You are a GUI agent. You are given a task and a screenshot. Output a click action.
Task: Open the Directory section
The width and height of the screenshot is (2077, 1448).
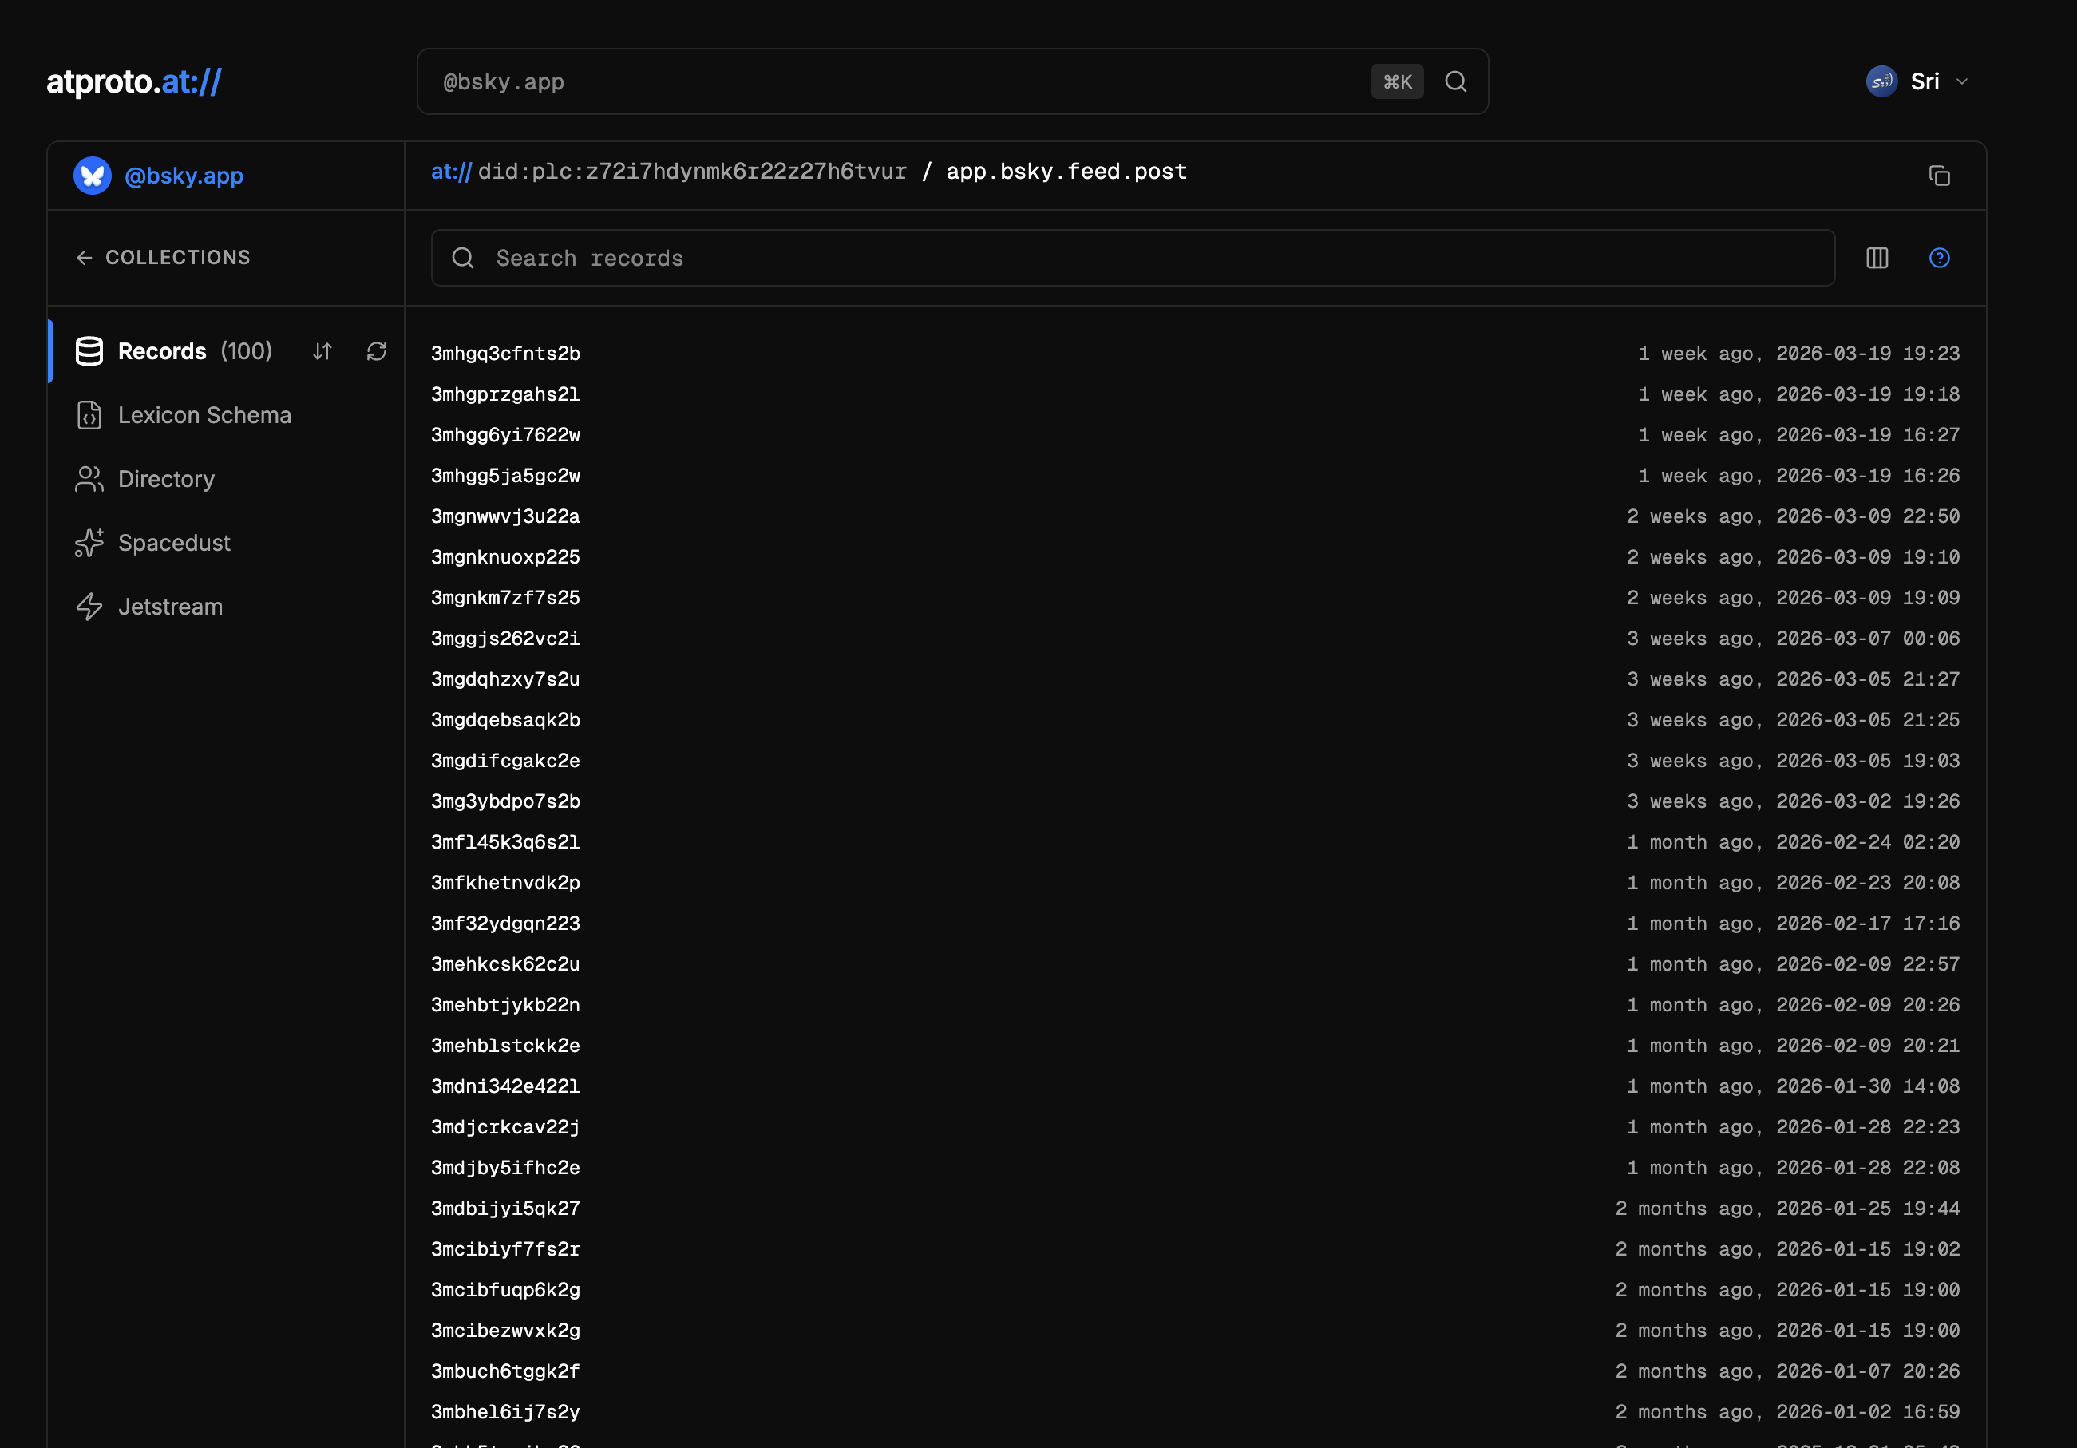167,478
